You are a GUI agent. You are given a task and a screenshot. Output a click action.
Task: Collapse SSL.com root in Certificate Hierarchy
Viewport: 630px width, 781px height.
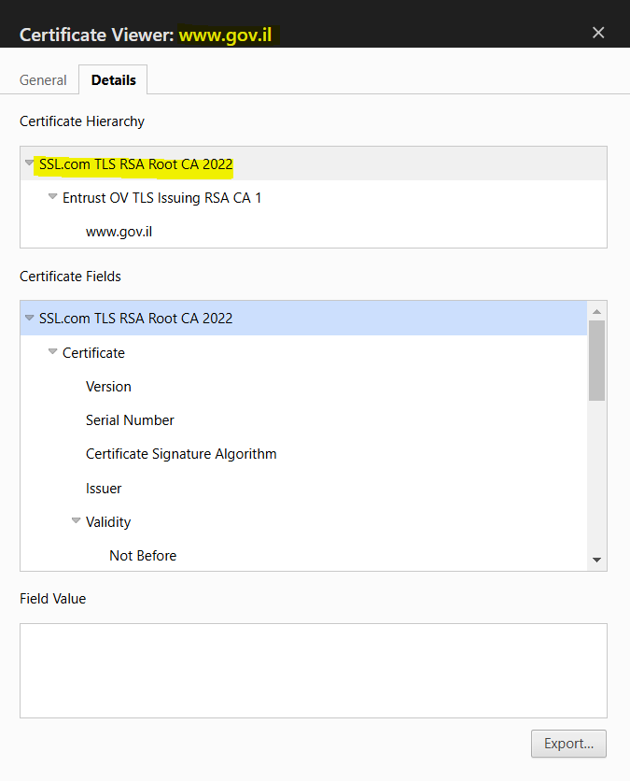[30, 163]
